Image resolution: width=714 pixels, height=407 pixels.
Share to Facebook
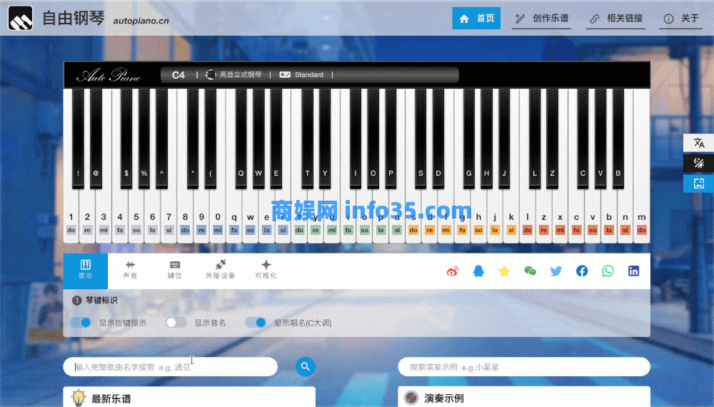(582, 271)
